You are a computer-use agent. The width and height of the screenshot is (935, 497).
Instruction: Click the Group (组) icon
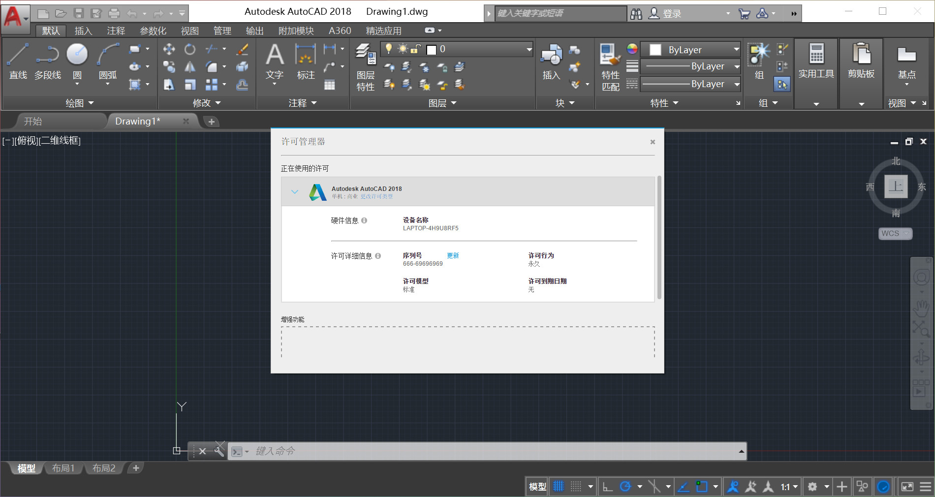759,62
